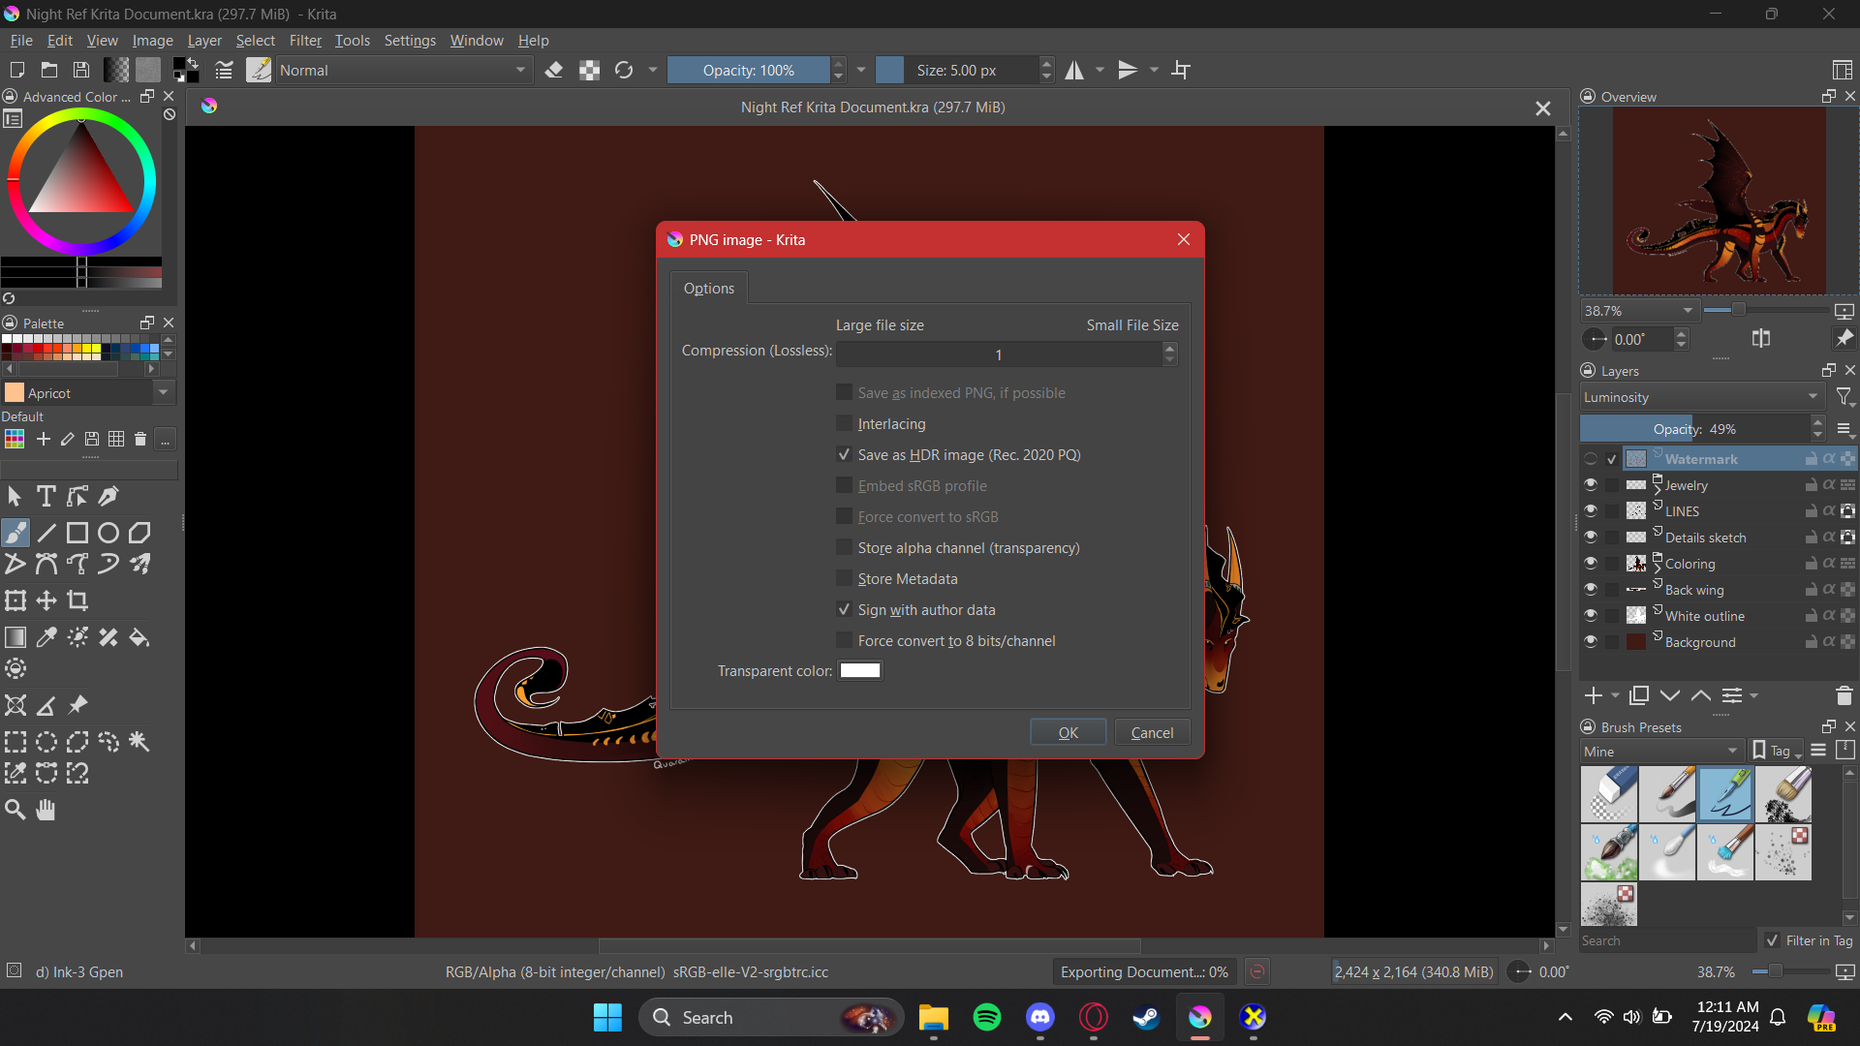Viewport: 1860px width, 1046px height.
Task: Open the Filter menu
Action: coord(304,40)
